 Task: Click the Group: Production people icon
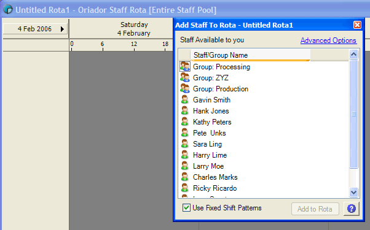185,88
